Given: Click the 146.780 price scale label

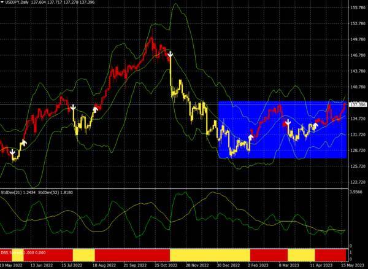Looking at the screenshot, I should [x=358, y=55].
